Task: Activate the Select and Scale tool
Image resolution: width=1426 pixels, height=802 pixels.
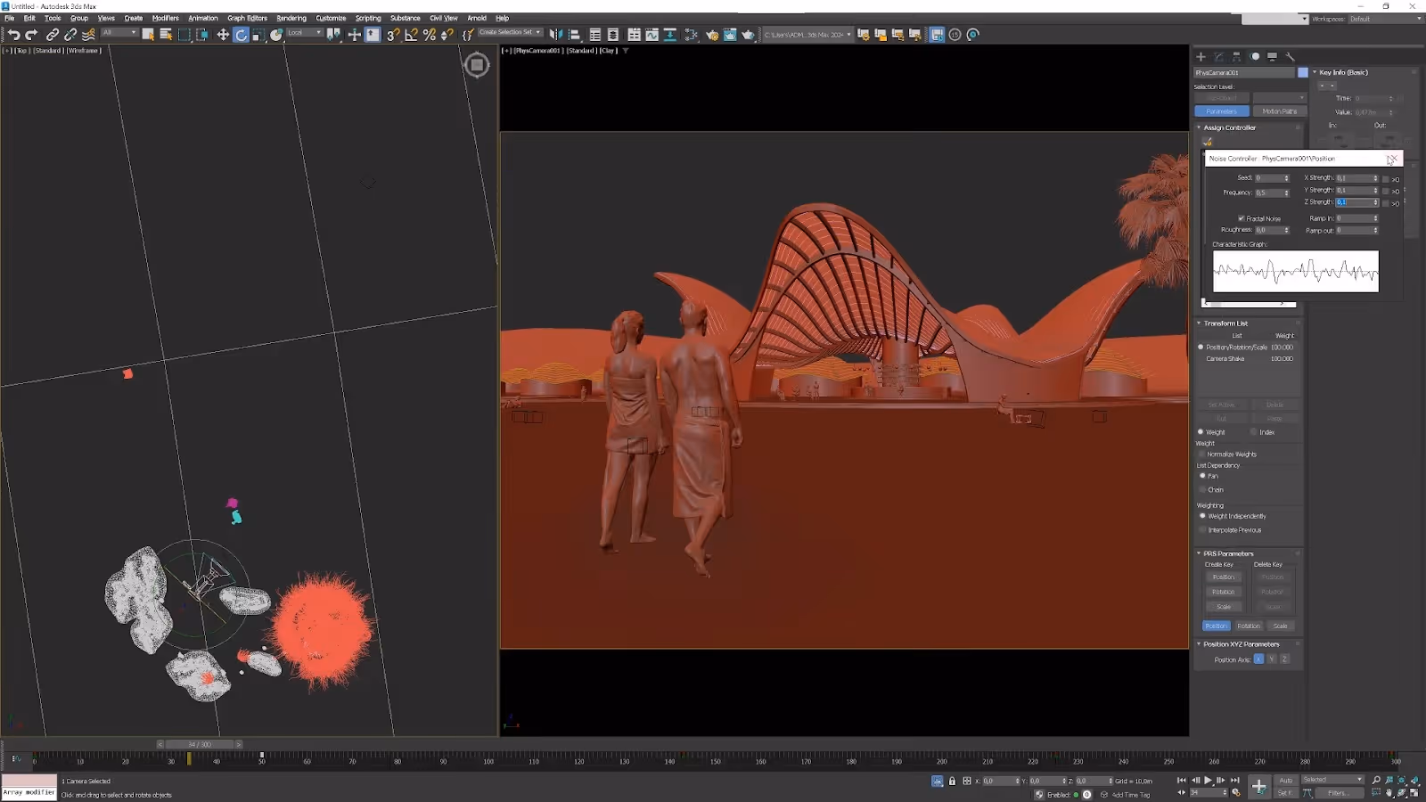Action: (258, 35)
